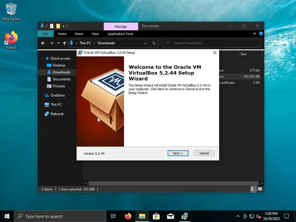Open the Recycle Bin desktop icon
Image resolution: width=296 pixels, height=222 pixels.
11,12
